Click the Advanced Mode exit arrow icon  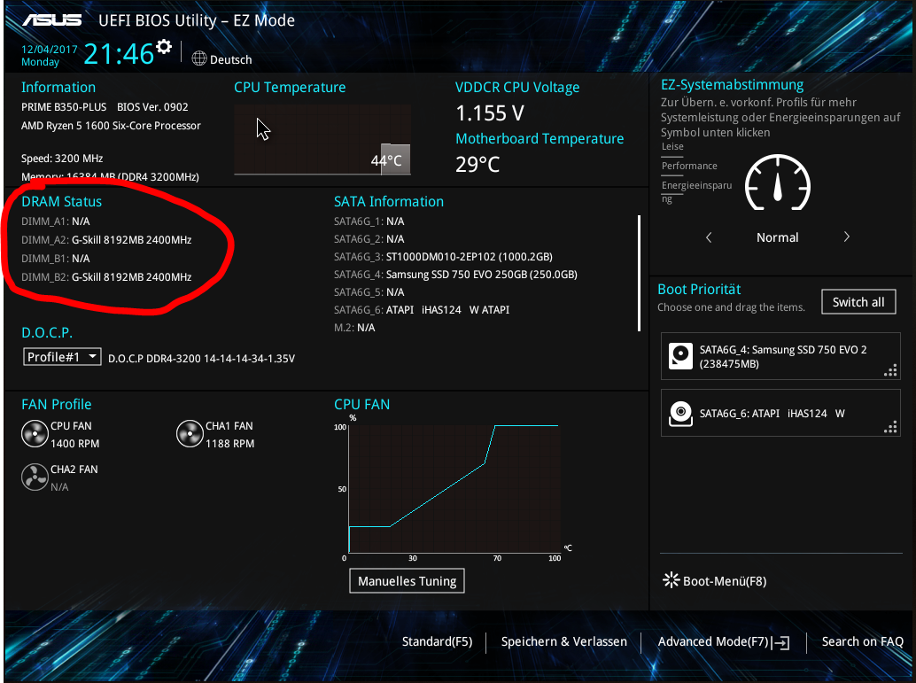781,643
